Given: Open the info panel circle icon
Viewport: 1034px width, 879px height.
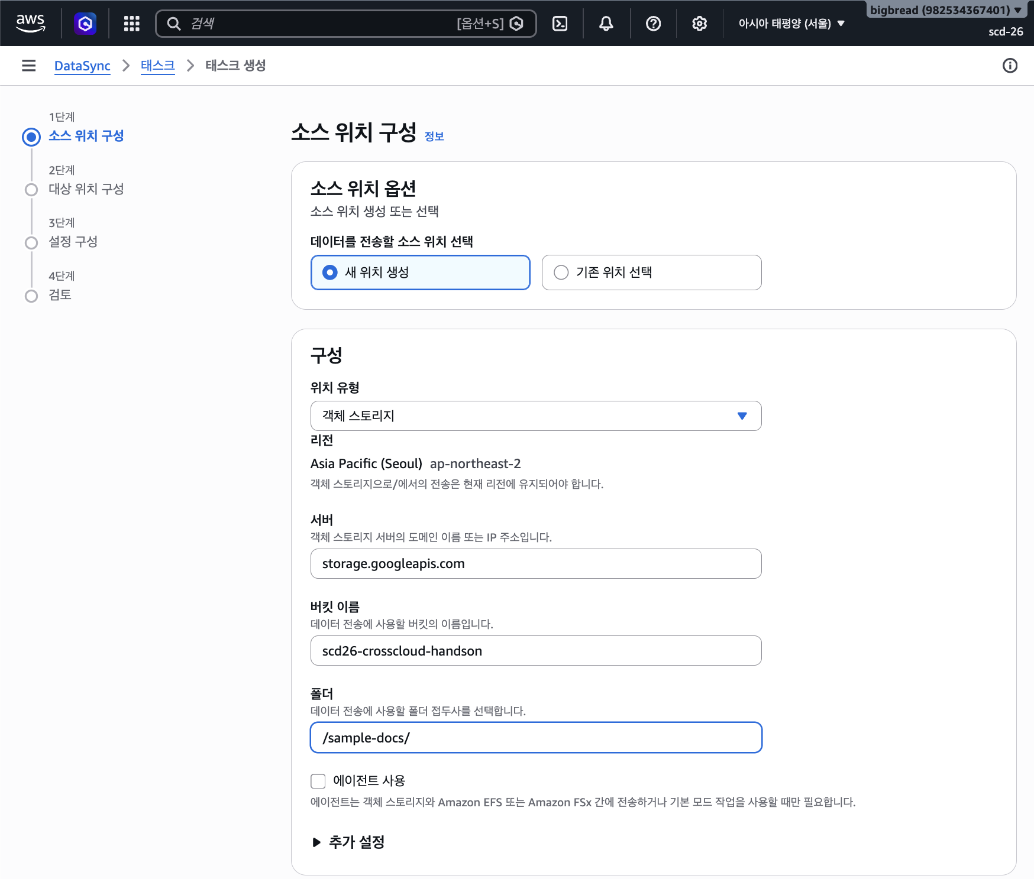Looking at the screenshot, I should pyautogui.click(x=1010, y=66).
